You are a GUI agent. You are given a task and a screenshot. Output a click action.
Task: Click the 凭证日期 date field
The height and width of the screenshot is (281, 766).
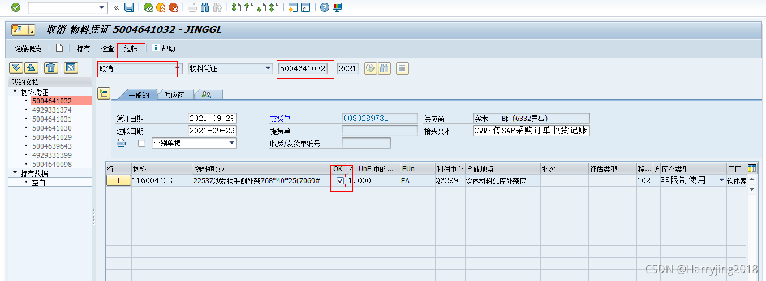pos(212,118)
